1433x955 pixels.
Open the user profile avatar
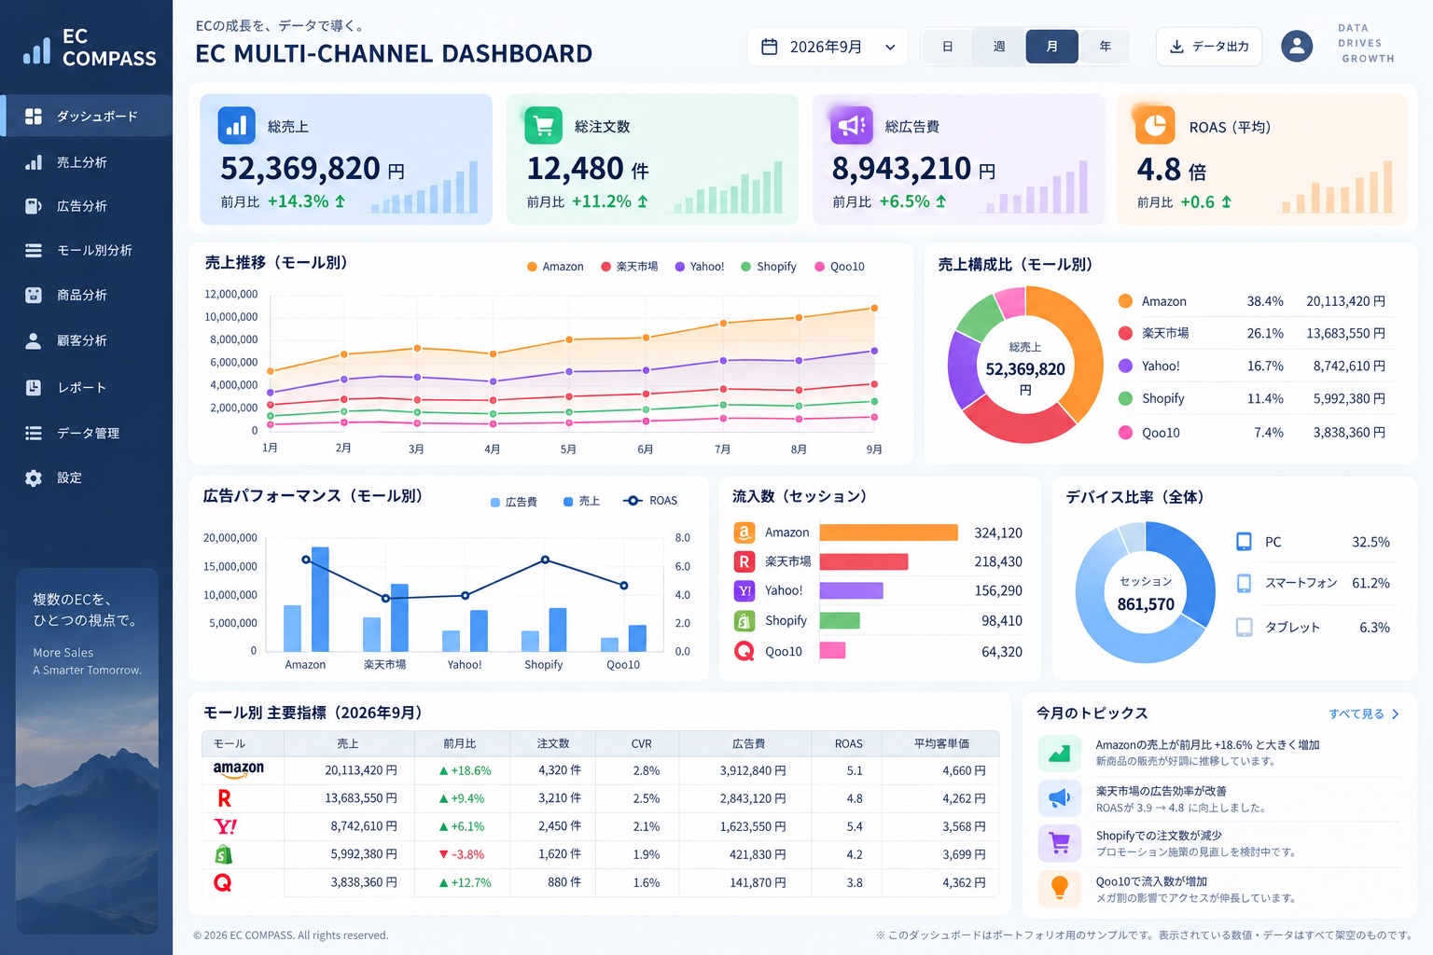click(1297, 46)
